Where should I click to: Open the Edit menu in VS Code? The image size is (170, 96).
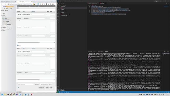tap(63, 1)
